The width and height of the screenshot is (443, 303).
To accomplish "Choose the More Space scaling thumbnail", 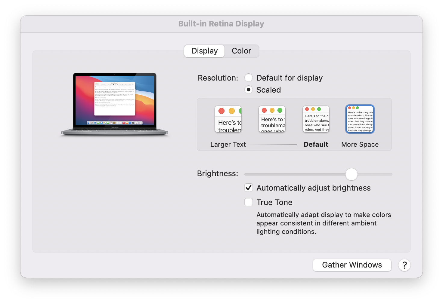I will coord(360,119).
